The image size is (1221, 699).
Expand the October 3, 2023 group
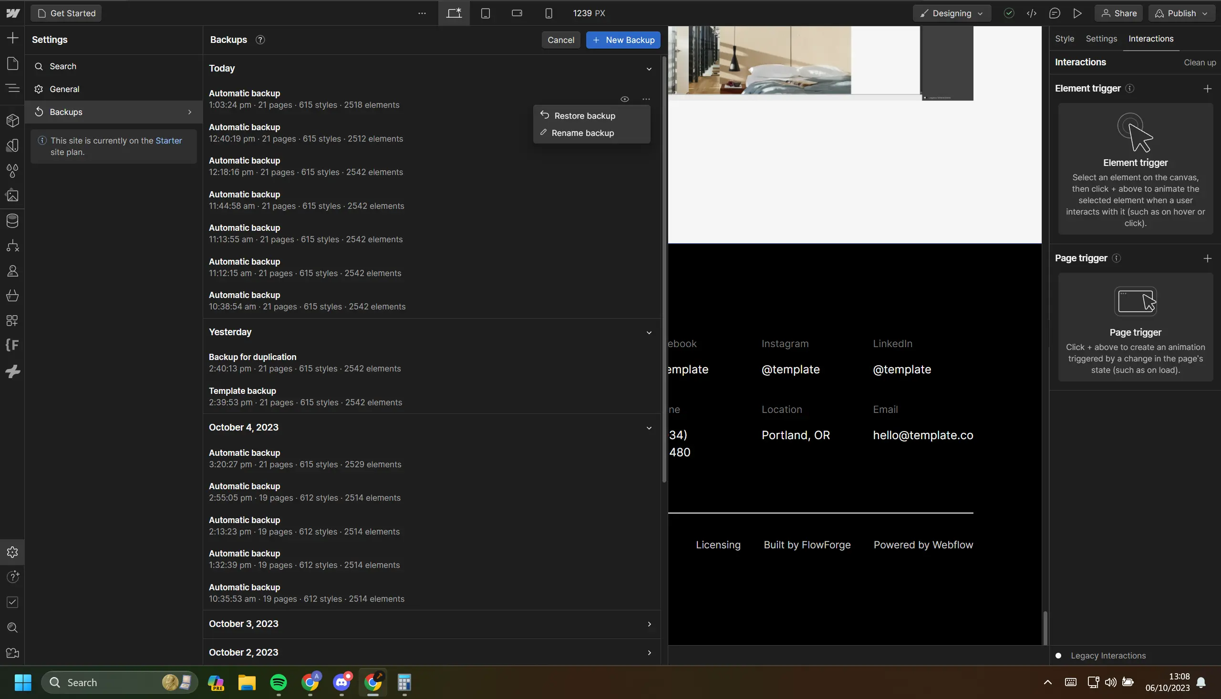coord(649,624)
